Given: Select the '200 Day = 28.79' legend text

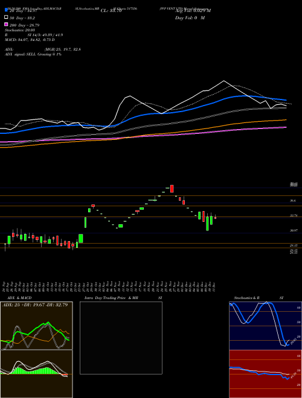Looking at the screenshot, I should [x=24, y=25].
